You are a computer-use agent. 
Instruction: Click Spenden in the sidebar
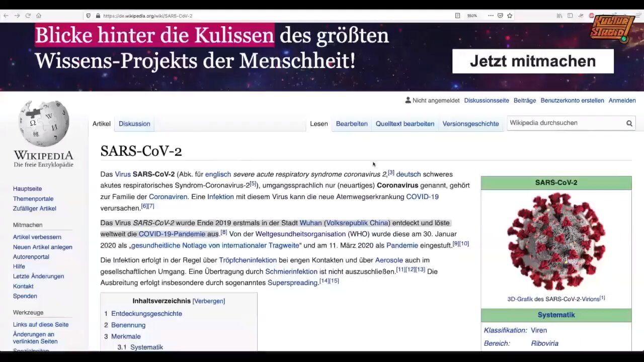pos(25,296)
